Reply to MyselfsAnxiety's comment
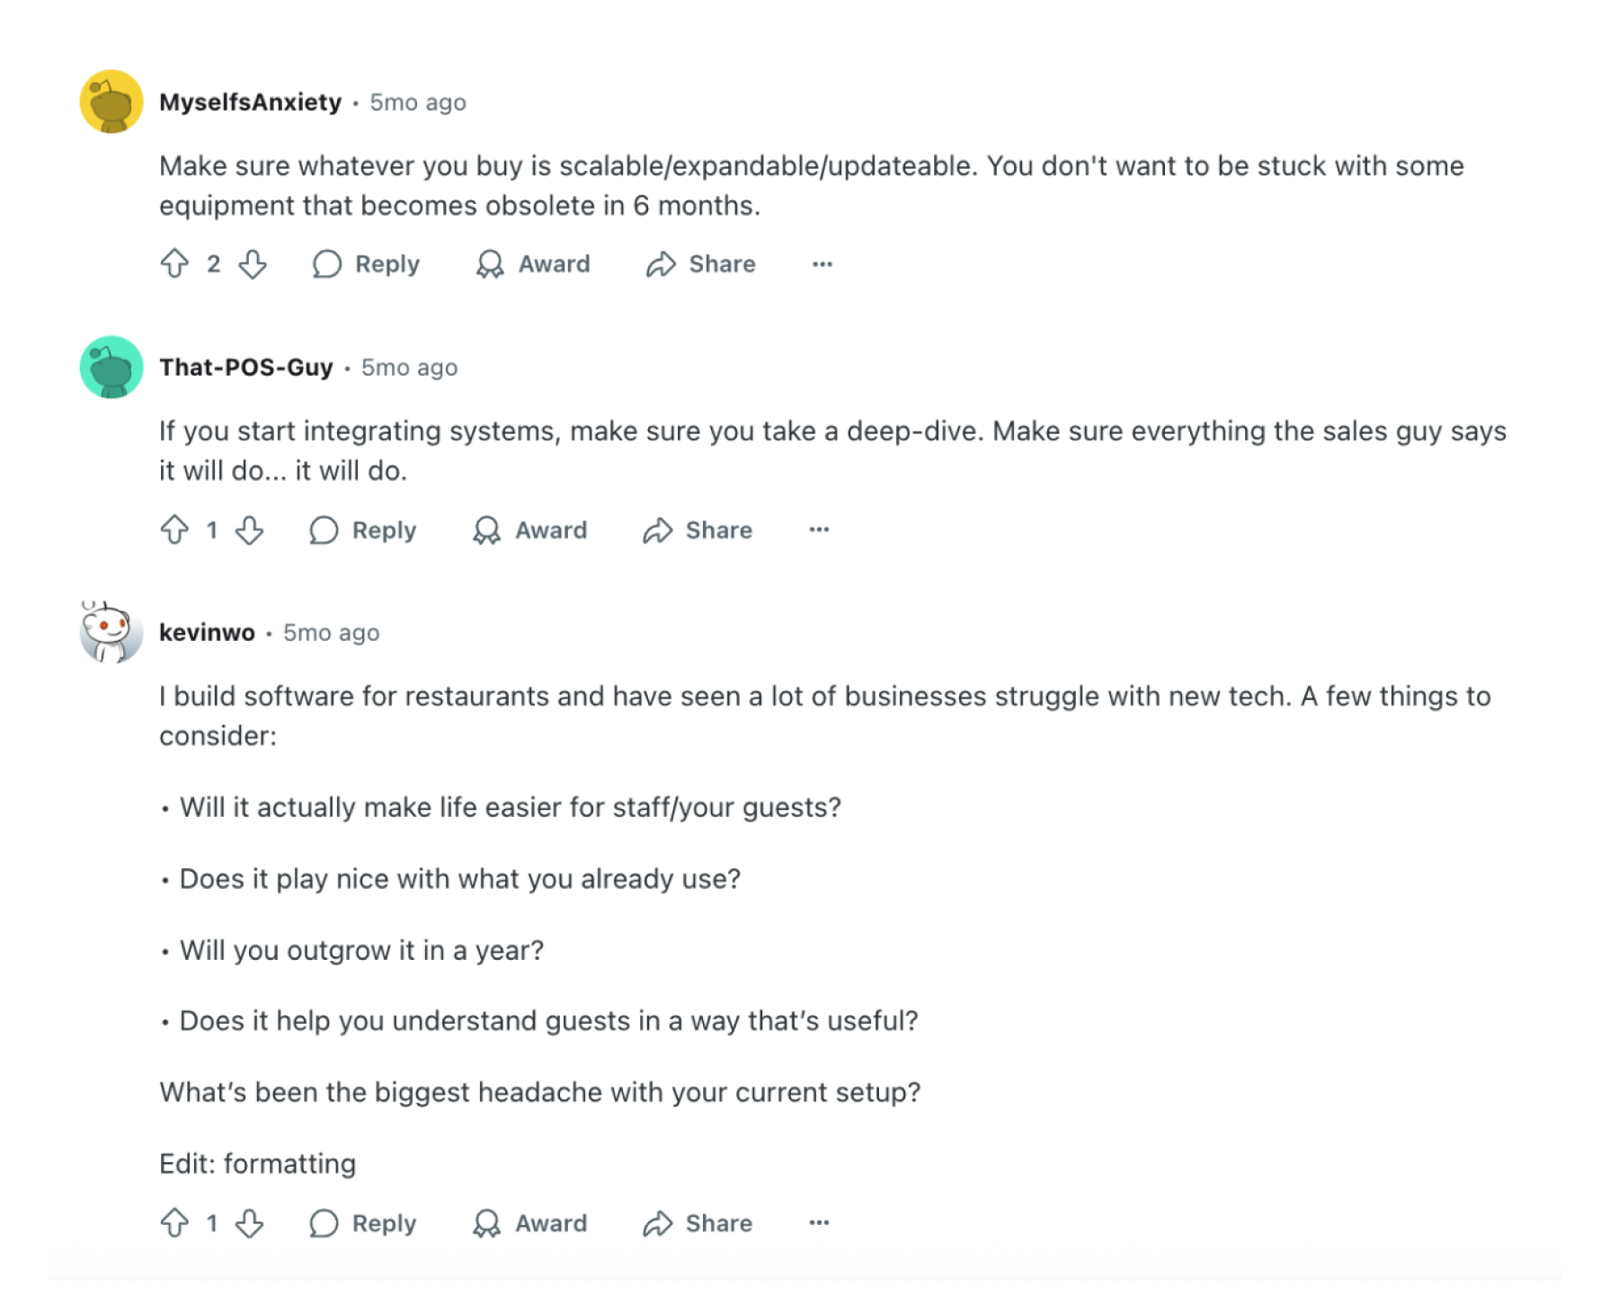The height and width of the screenshot is (1297, 1618). [363, 264]
